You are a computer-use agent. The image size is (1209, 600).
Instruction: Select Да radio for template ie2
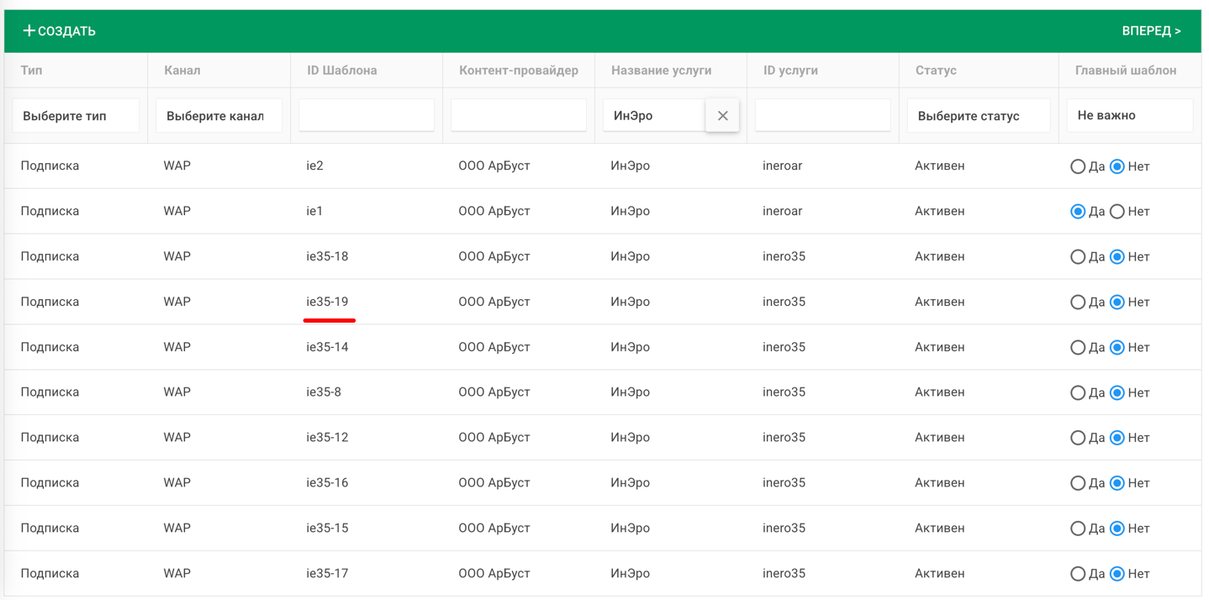point(1077,166)
